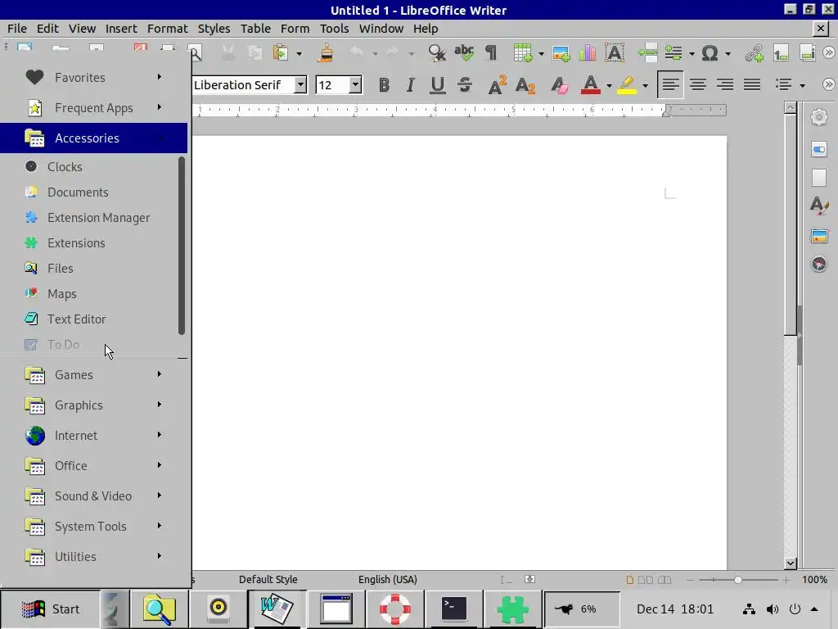Click the zoom slider handle

click(737, 580)
